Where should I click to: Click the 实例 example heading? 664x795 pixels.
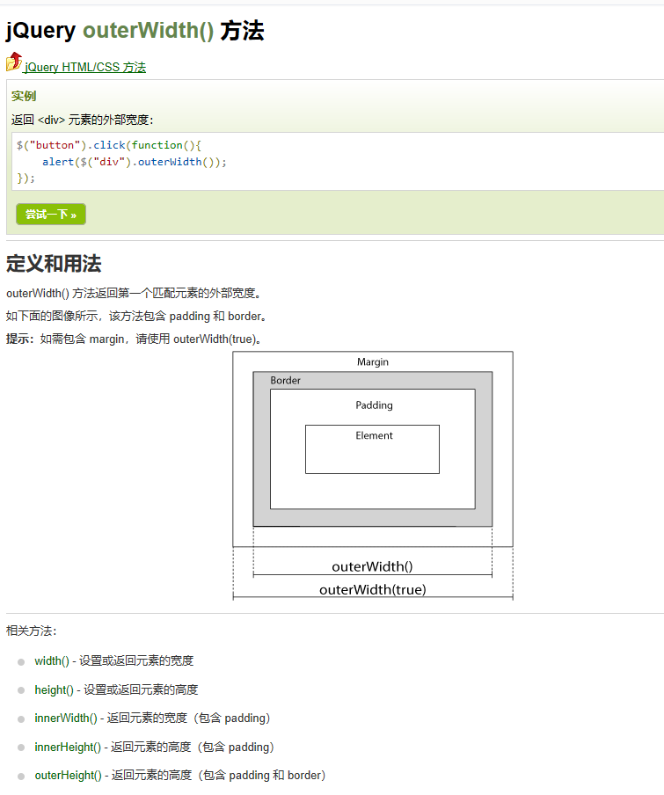pos(24,97)
